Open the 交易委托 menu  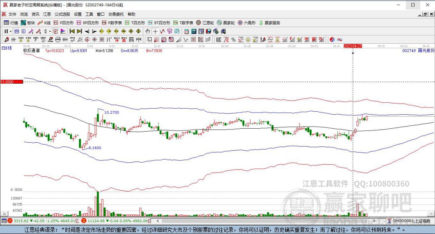(116, 14)
